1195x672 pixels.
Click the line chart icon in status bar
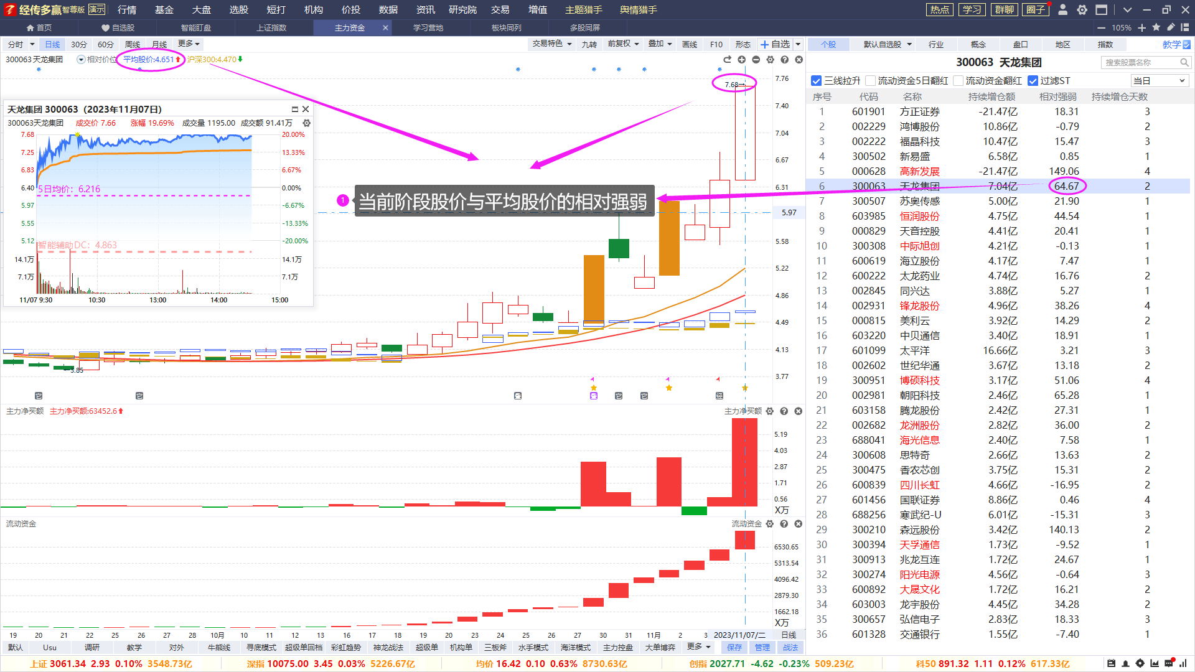point(1155,663)
